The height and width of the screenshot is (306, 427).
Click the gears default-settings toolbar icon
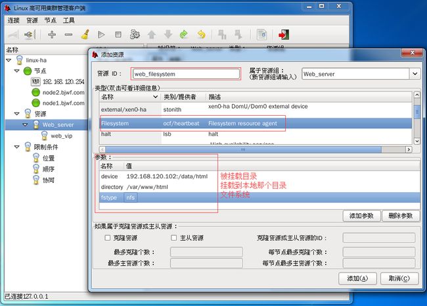[x=135, y=34]
